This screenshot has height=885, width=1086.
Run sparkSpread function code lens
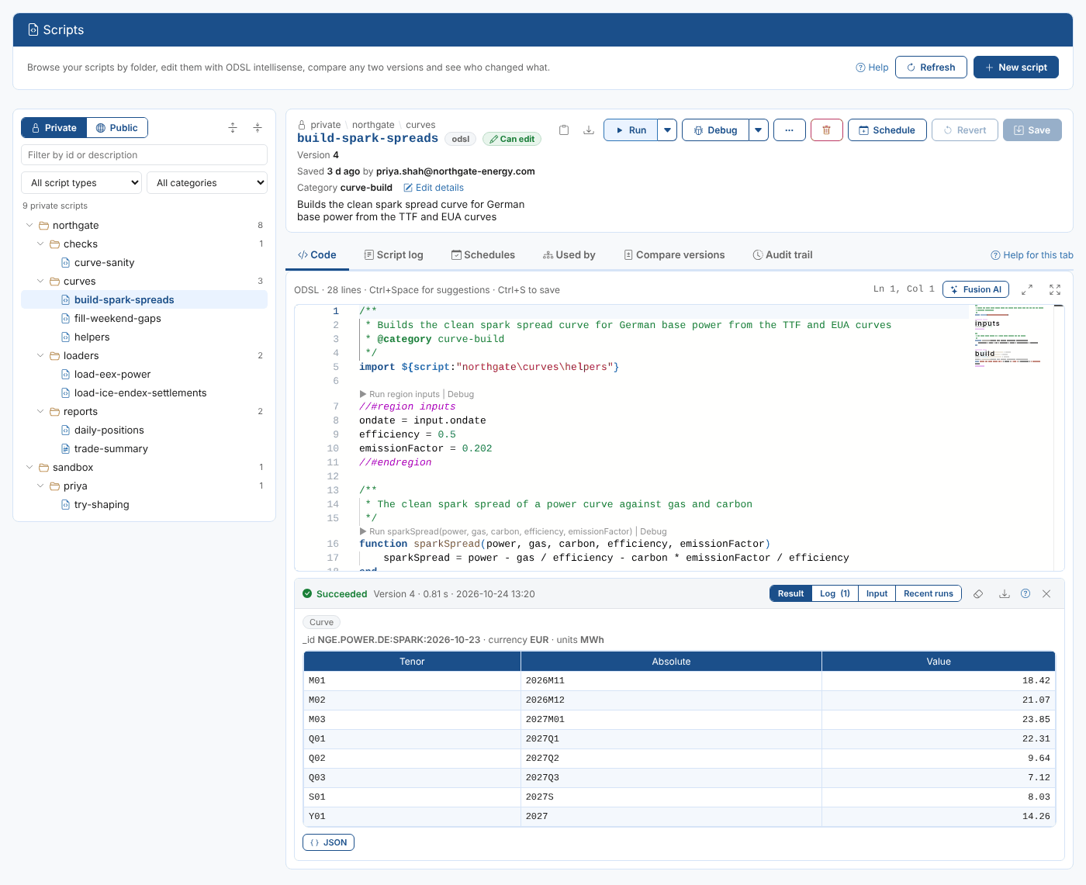coord(496,531)
